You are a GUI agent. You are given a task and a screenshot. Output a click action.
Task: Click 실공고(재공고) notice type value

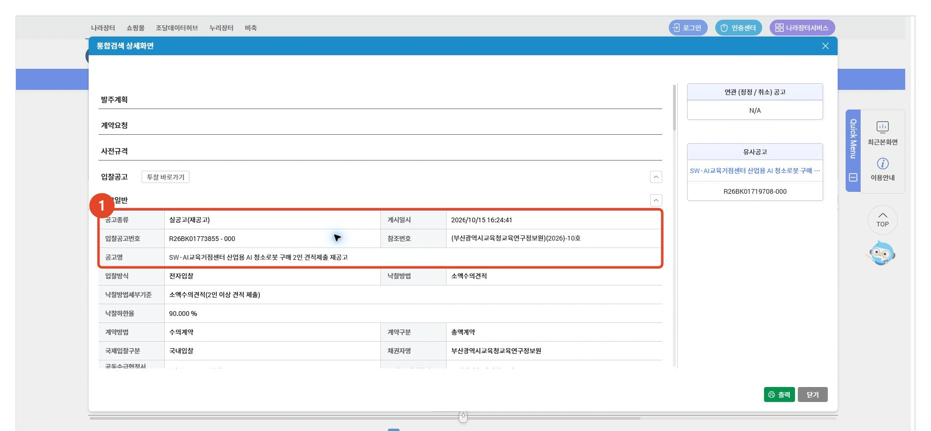coord(189,220)
